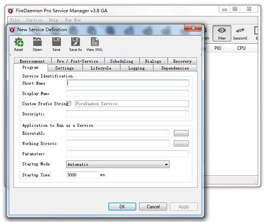Screen dimensions: 267x222
Task: Click the Apply button
Action: (x=184, y=207)
